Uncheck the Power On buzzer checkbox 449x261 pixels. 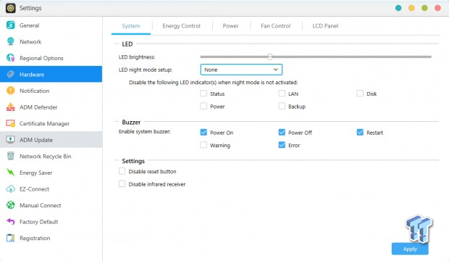(203, 132)
